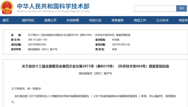Viewport: 188px width, 107px height.
Task: Click the document number under the article heading
Action: point(95,73)
